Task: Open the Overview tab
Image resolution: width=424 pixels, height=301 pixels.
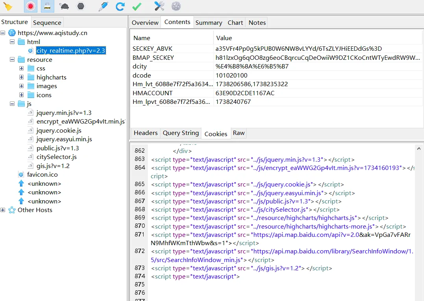Action: point(145,22)
